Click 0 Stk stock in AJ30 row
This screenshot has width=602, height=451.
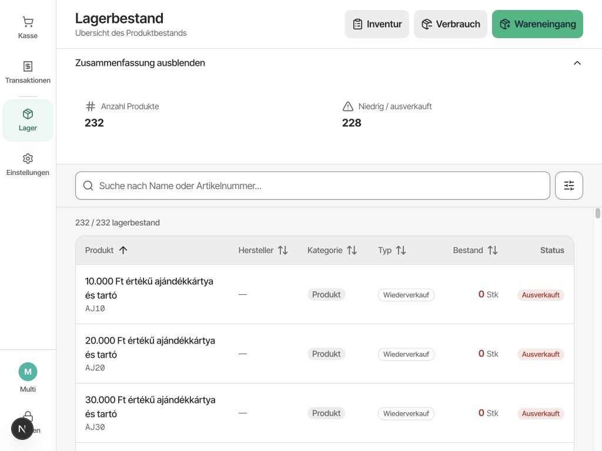488,413
